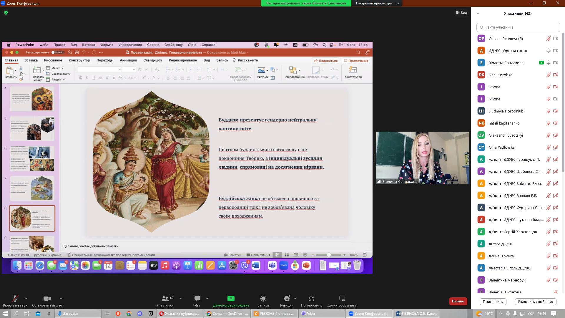Toggle microphone for ДДУВС (Организатор) participant
This screenshot has height=318, width=565.
coord(548,51)
